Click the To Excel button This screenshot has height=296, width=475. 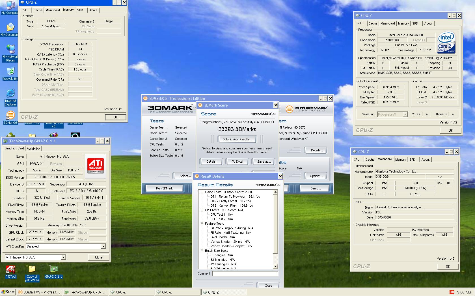click(237, 162)
